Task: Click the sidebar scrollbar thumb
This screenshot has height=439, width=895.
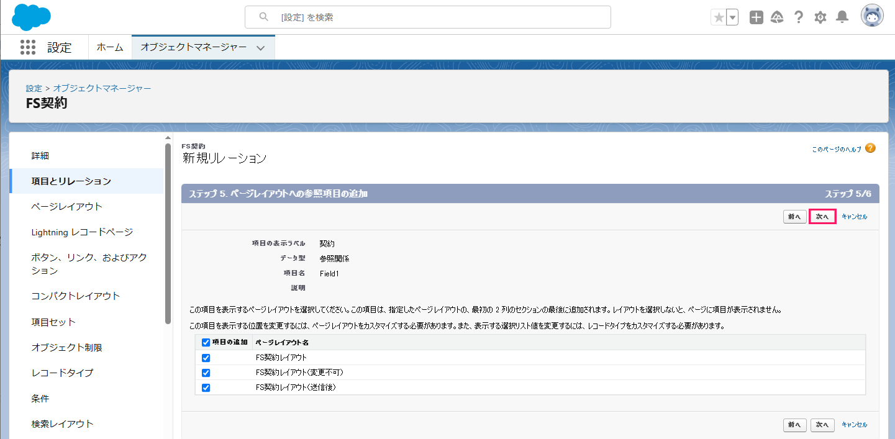Action: tap(168, 233)
